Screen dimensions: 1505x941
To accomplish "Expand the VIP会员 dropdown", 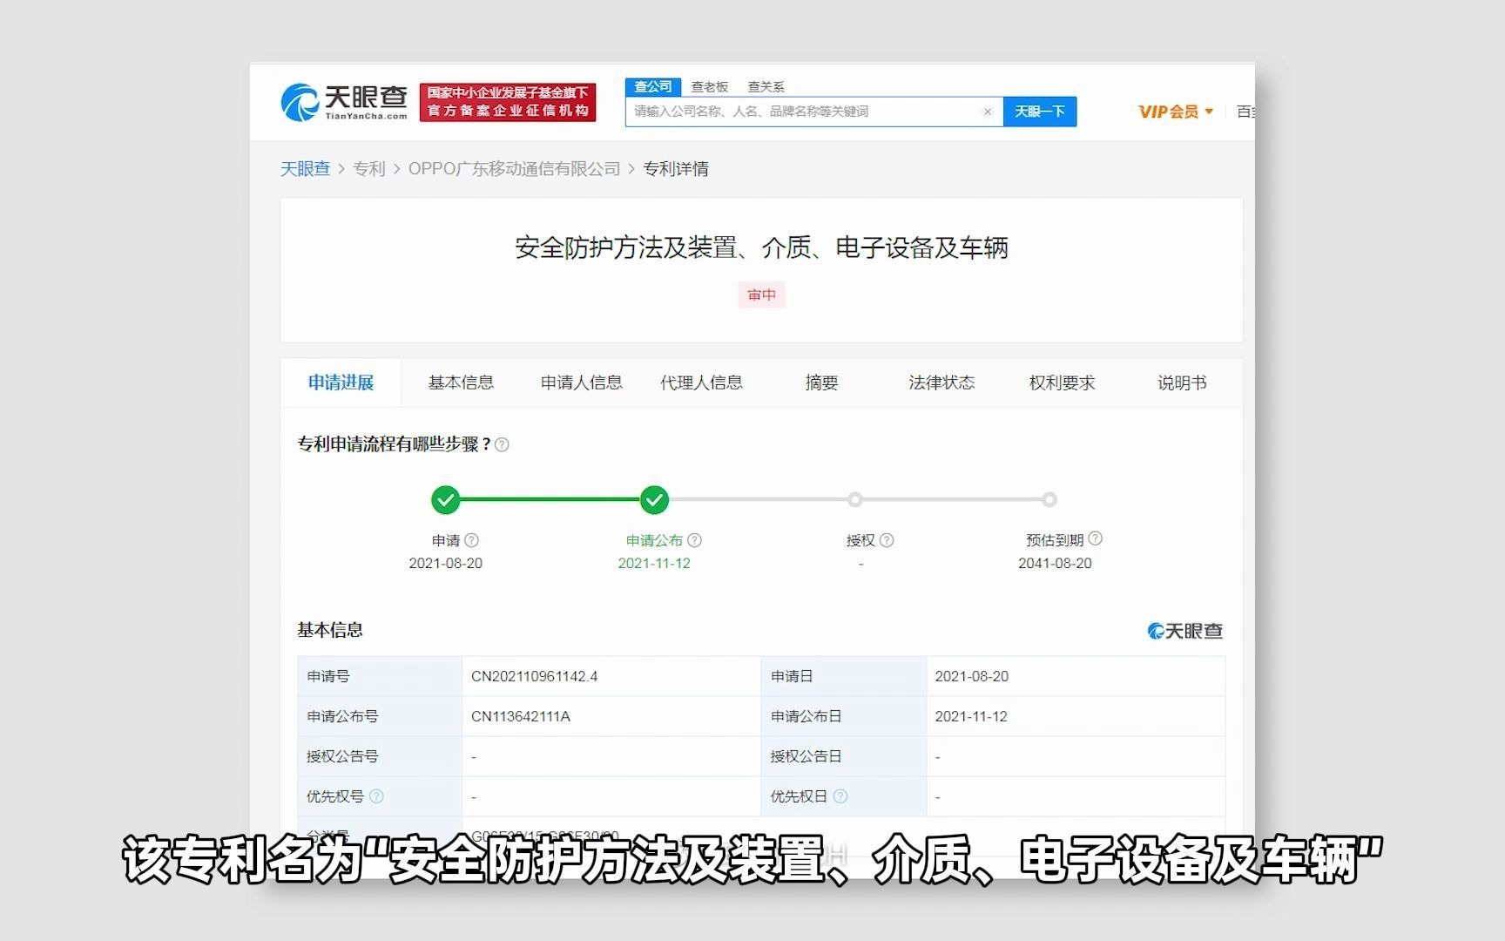I will pos(1176,112).
